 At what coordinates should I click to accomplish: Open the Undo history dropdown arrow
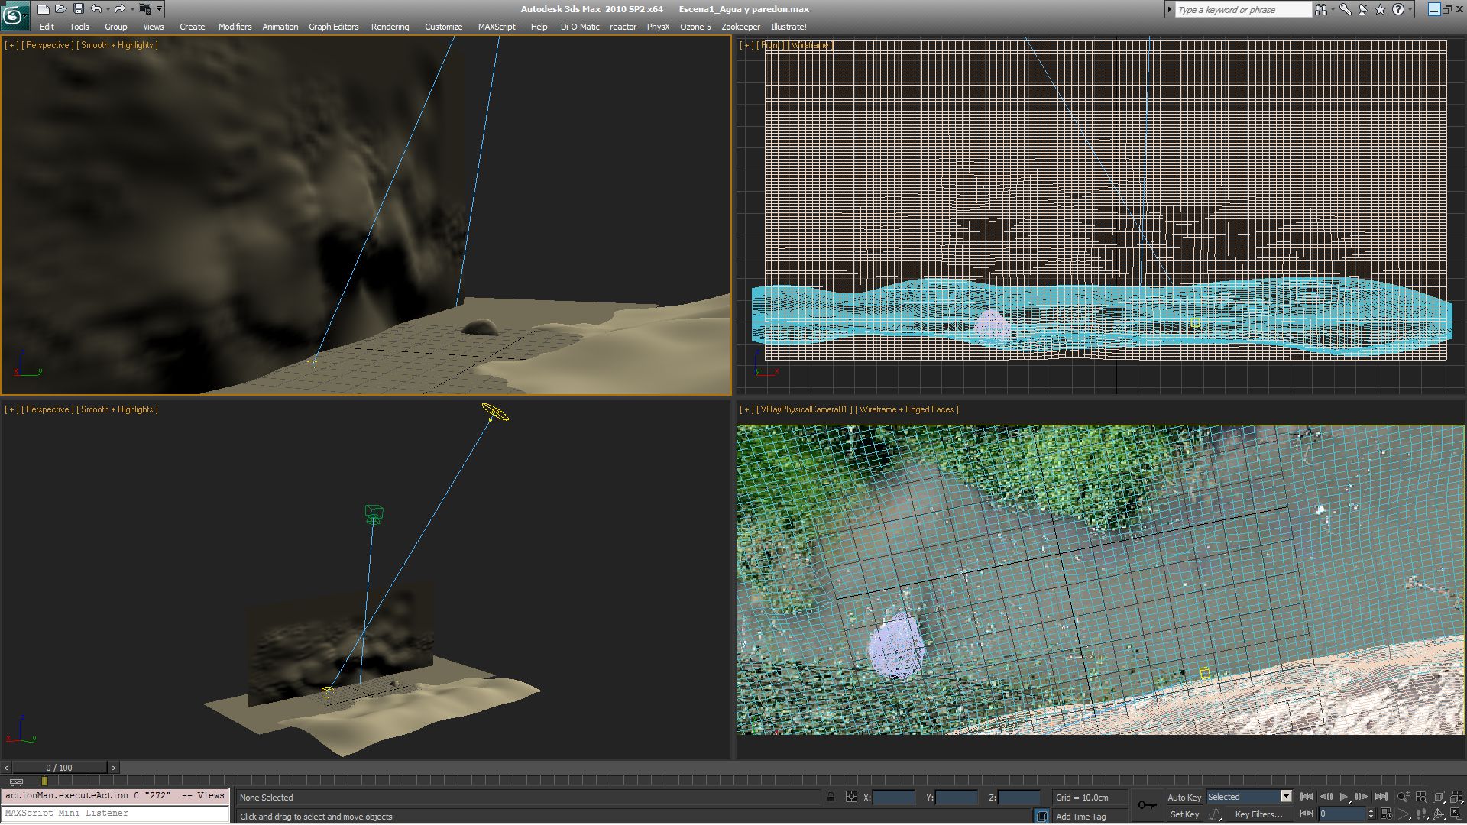(108, 9)
